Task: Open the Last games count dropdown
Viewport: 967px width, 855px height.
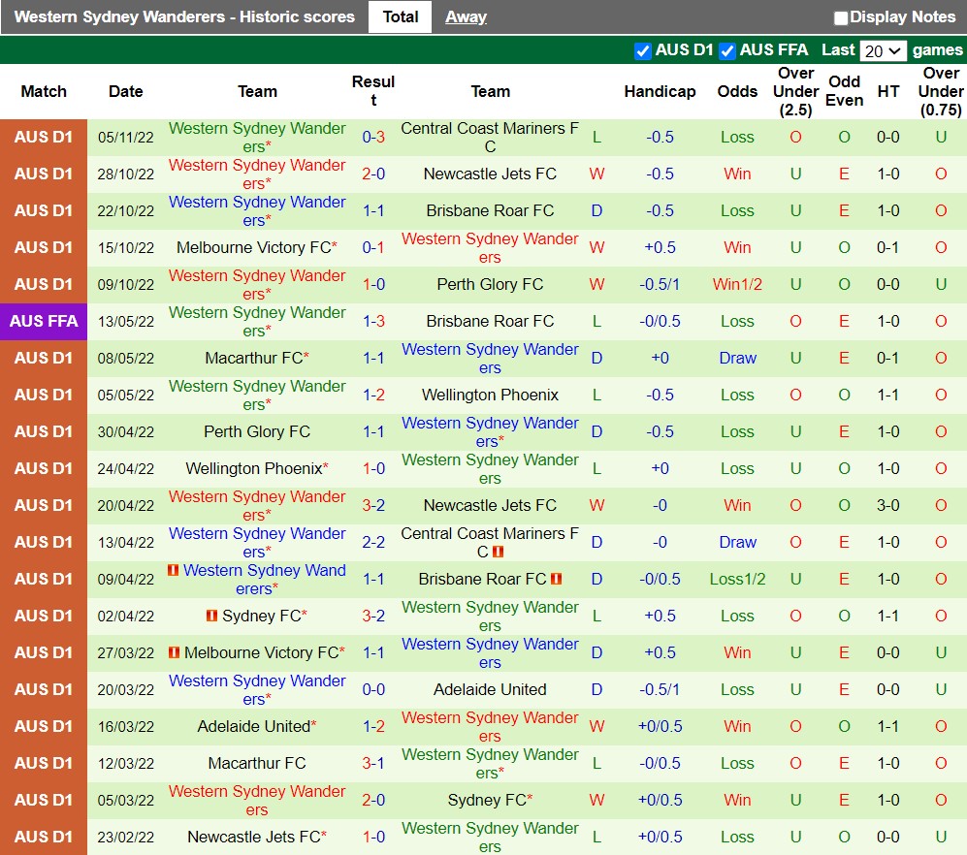Action: [883, 50]
